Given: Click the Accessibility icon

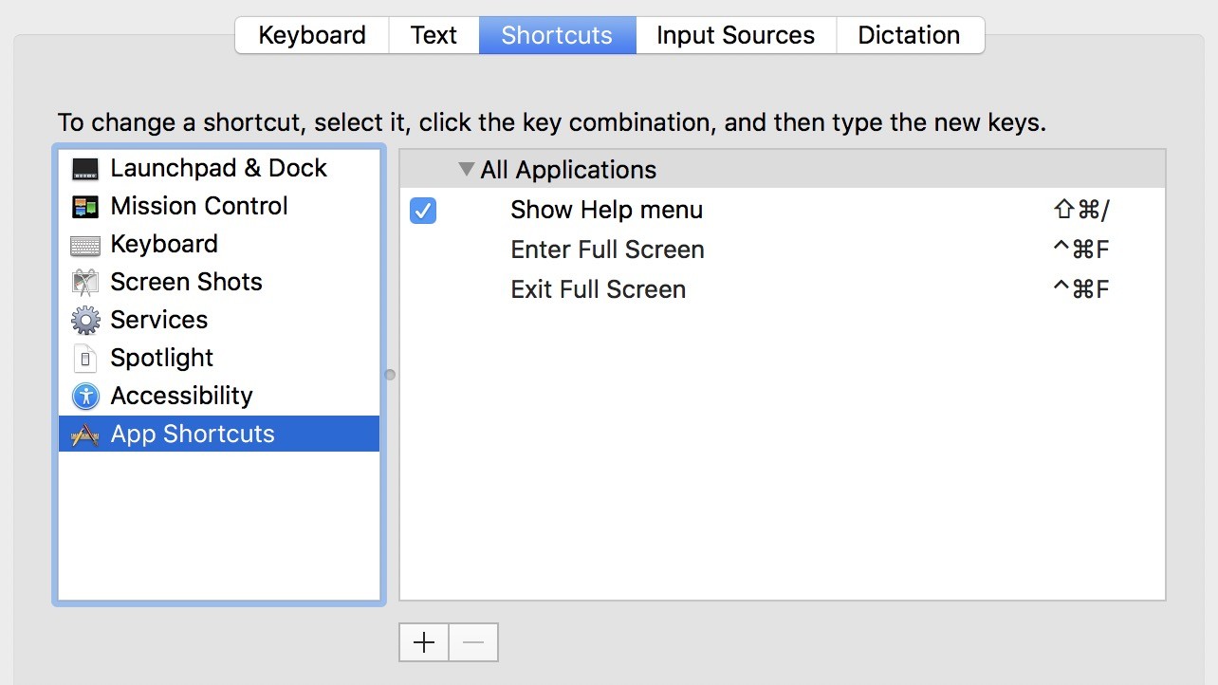Looking at the screenshot, I should point(85,396).
